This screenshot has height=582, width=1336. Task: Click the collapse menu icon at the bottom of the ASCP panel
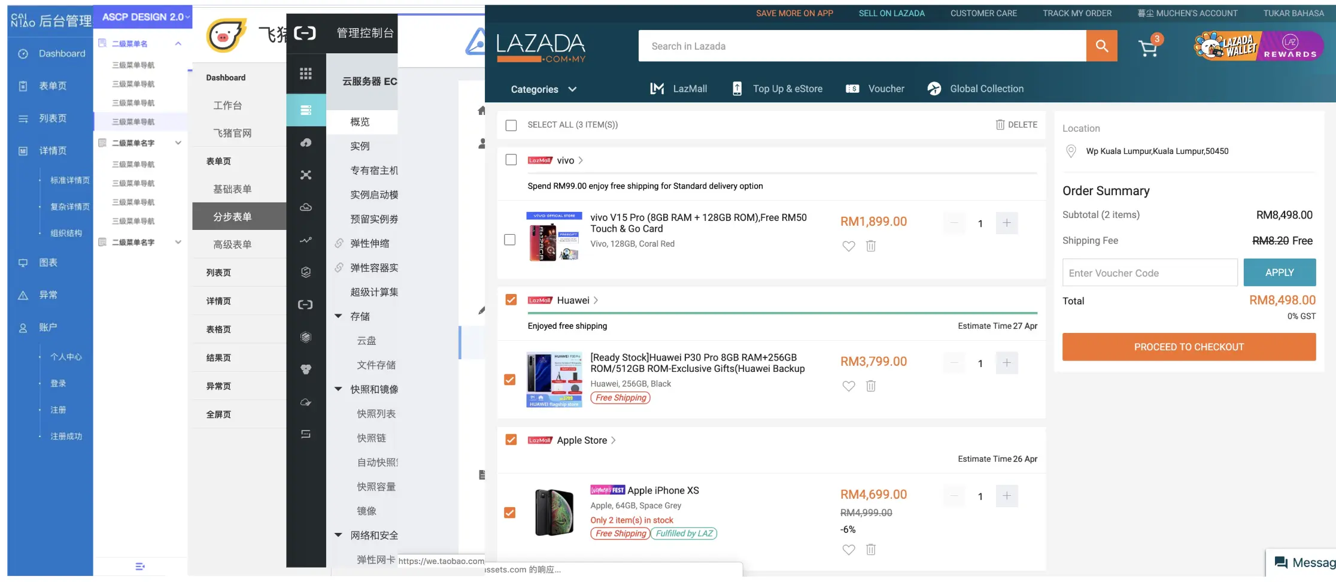[140, 566]
